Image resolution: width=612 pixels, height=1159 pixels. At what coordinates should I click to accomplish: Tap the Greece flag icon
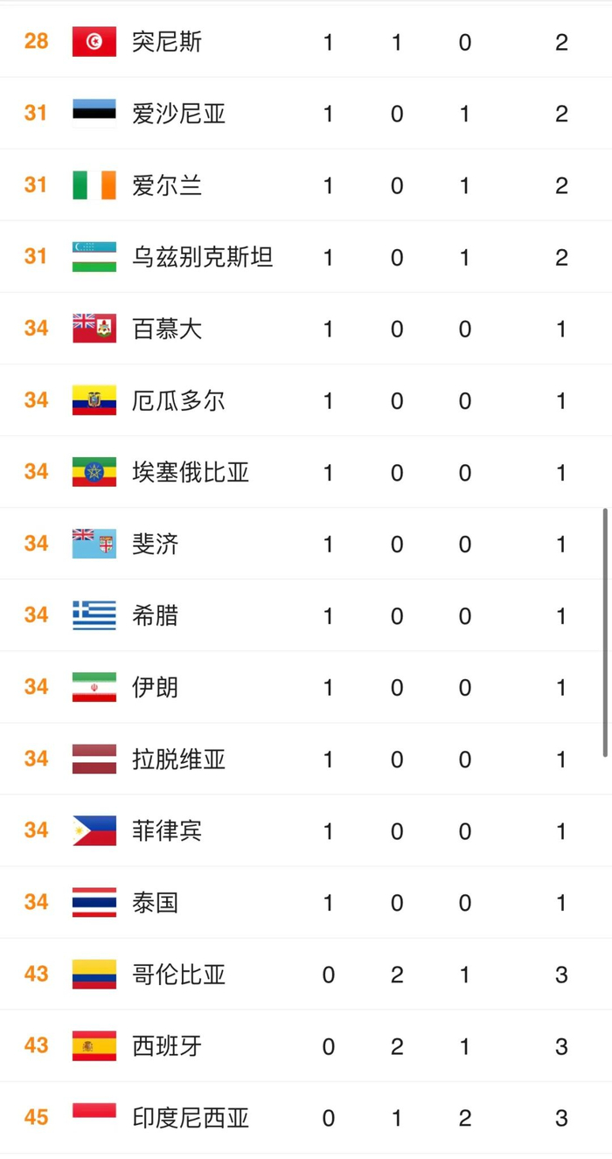94,615
